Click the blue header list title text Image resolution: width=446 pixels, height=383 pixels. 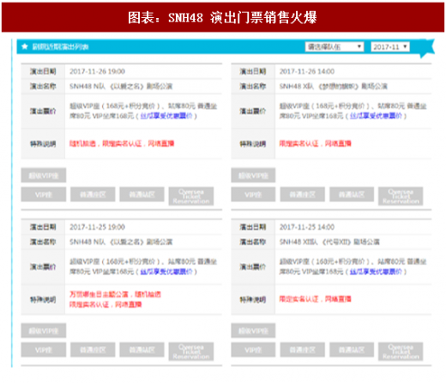click(60, 46)
